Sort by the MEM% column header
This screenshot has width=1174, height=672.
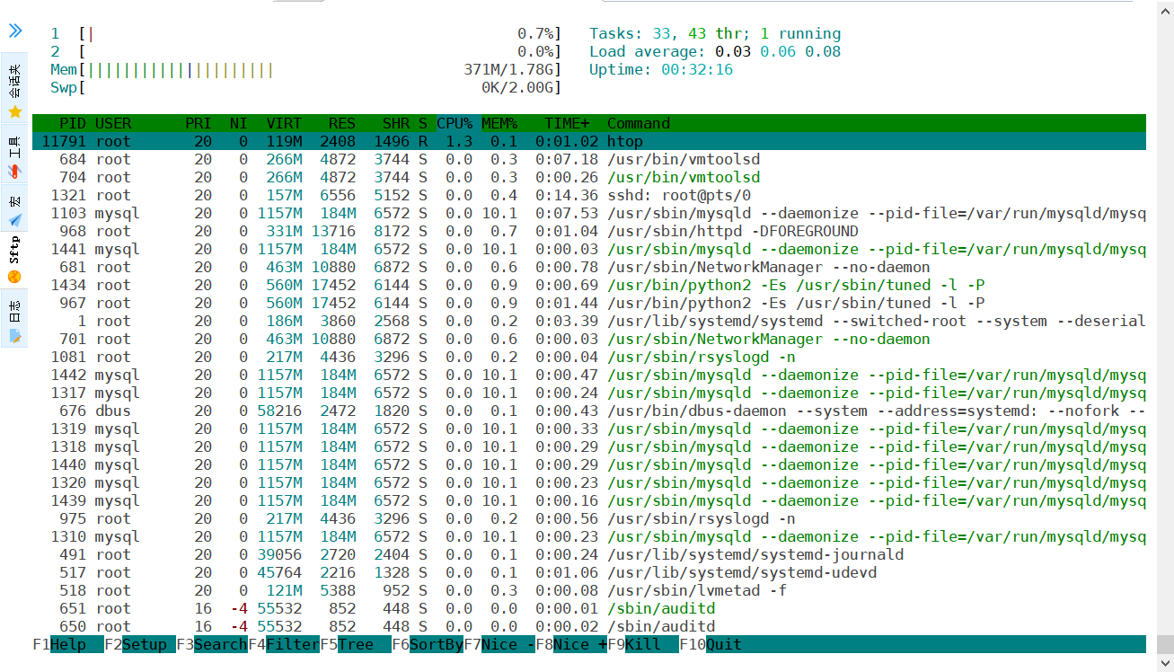pyautogui.click(x=499, y=123)
